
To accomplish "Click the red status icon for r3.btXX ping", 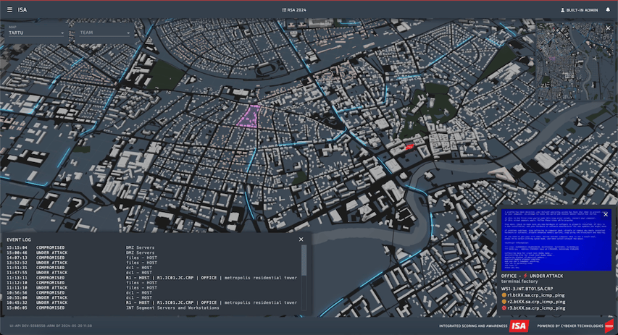I will pos(504,308).
